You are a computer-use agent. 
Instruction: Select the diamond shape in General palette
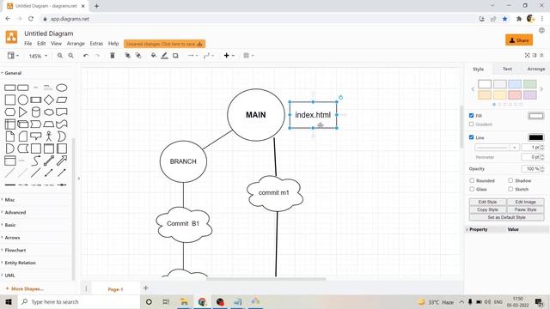(49, 100)
